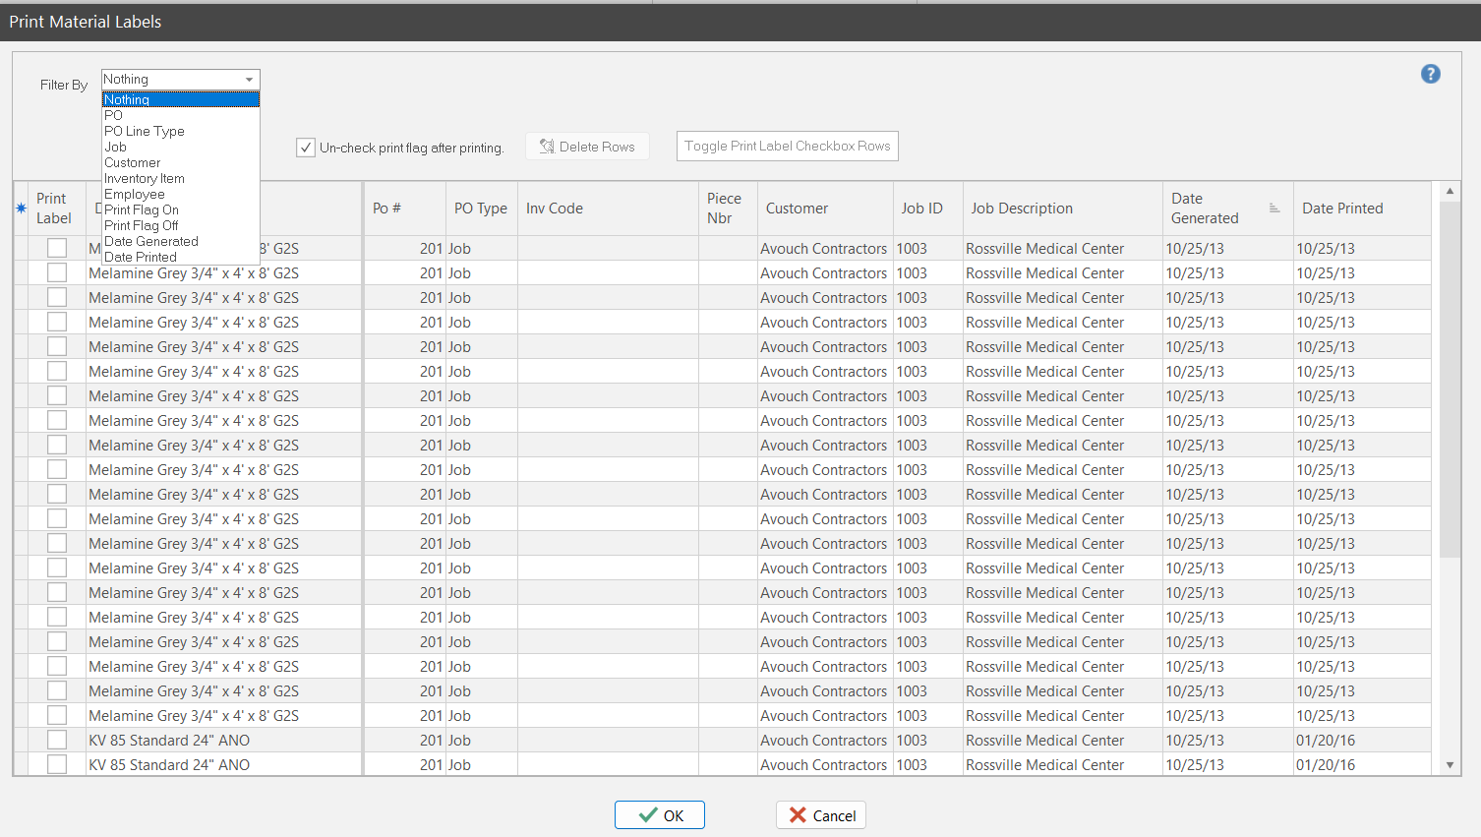Collapse the Filter By dropdown arrow
Image resolution: width=1481 pixels, height=837 pixels.
(x=249, y=80)
